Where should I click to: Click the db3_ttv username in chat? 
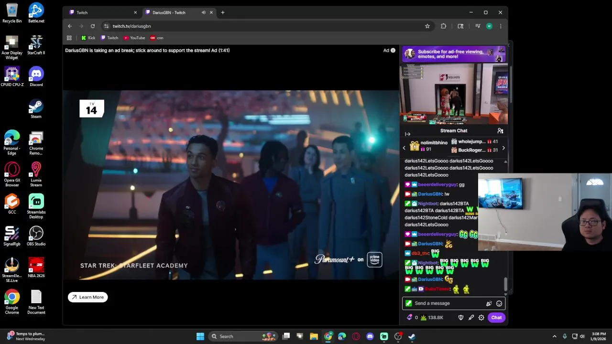[420, 253]
